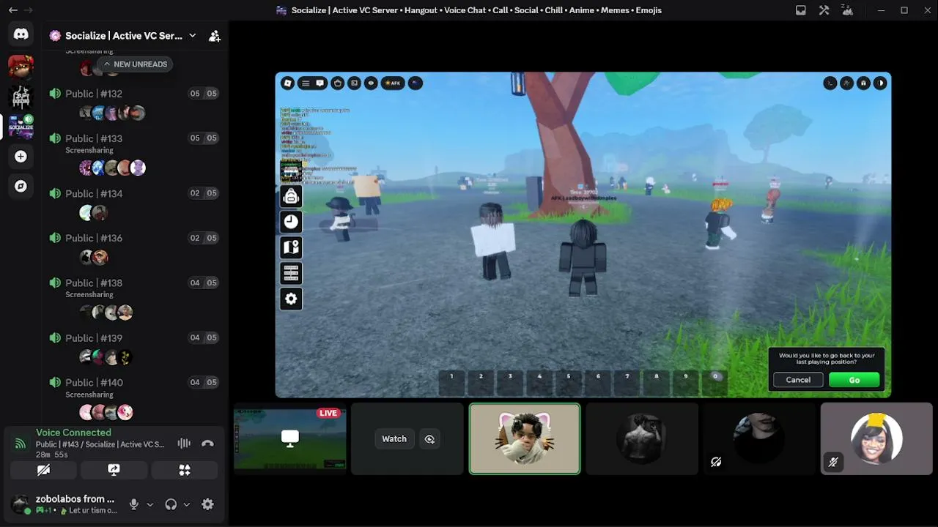Click the crossed hammer and wrench icon
The image size is (938, 527).
click(x=824, y=10)
